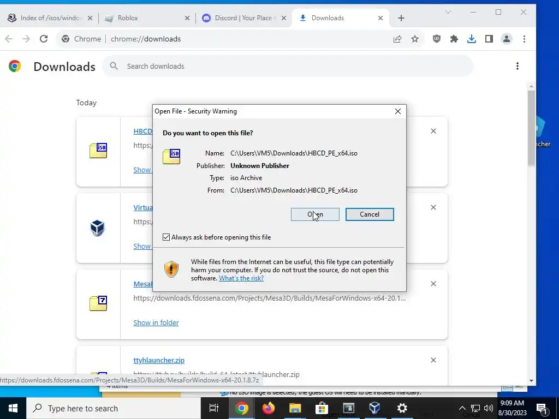Show the Mesa download in folder
The height and width of the screenshot is (419, 559).
point(156,322)
